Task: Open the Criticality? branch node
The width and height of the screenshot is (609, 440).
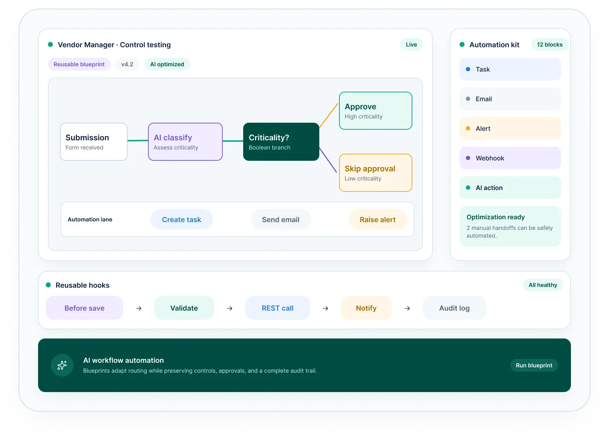Action: 281,142
